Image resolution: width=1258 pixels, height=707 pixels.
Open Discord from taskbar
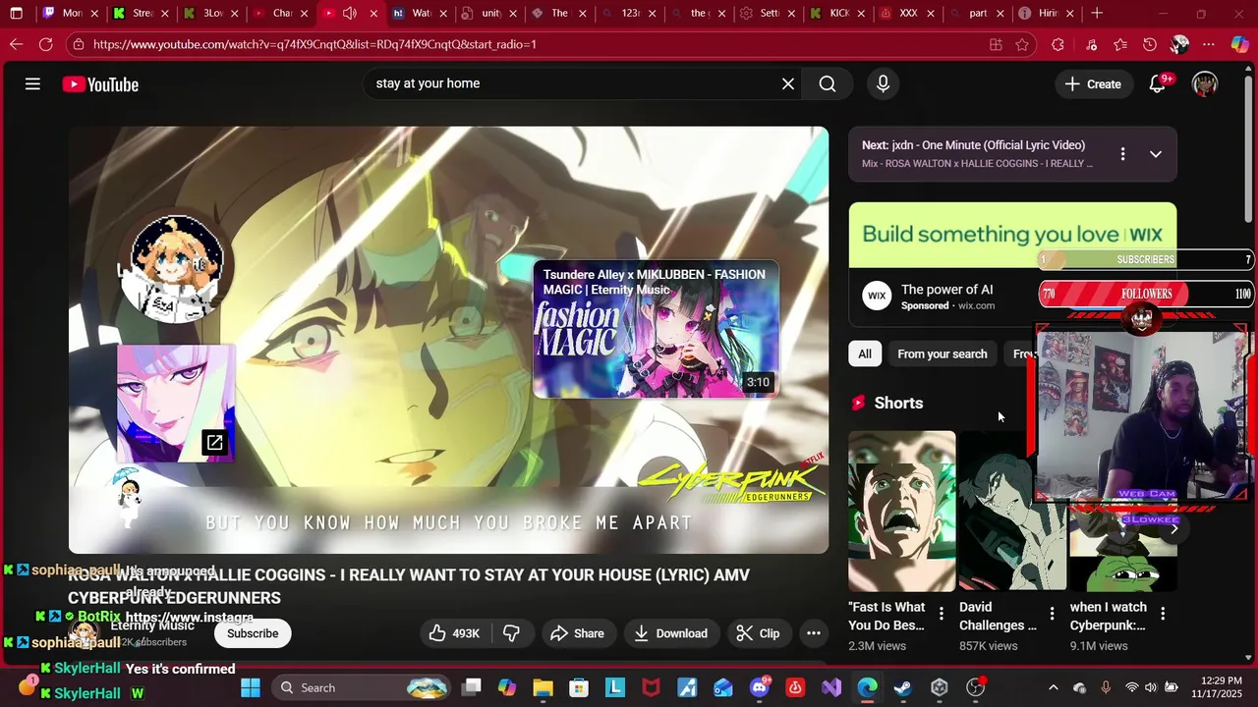[759, 687]
